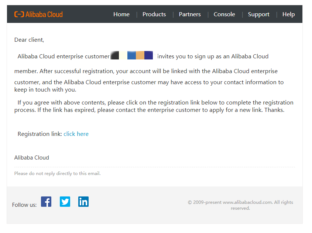312x233 pixels.
Task: Open the Help navigation link
Action: (x=288, y=14)
